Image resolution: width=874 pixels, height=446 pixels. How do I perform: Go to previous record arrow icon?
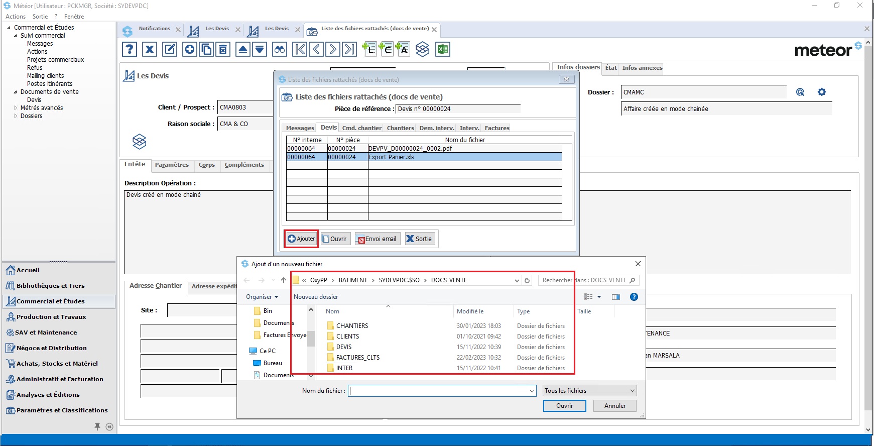[x=316, y=49]
